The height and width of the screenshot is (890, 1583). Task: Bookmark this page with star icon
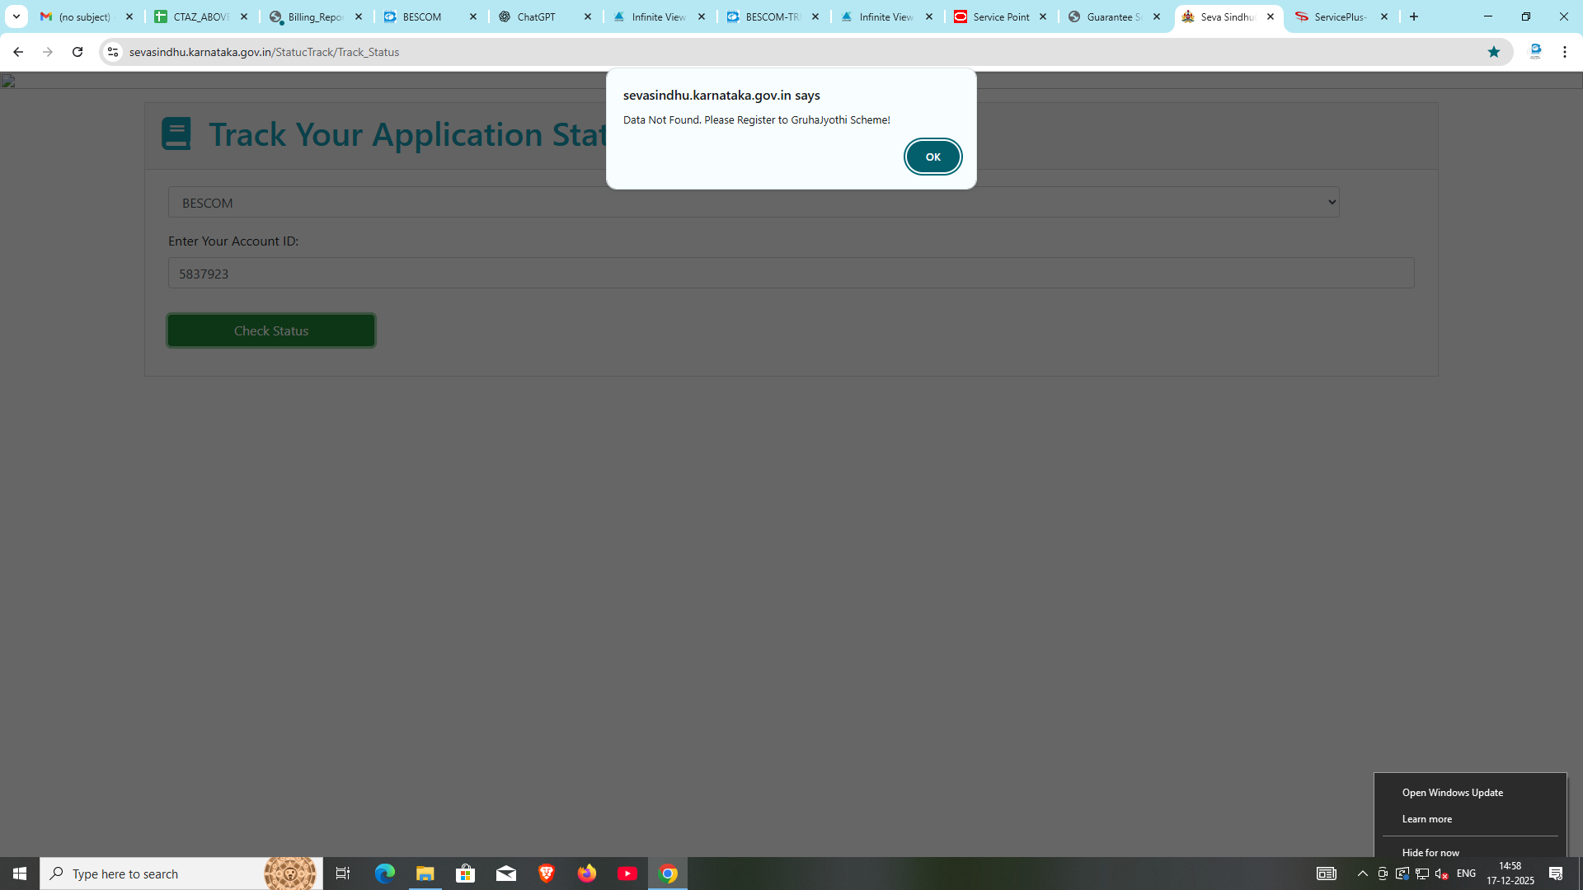coord(1493,52)
